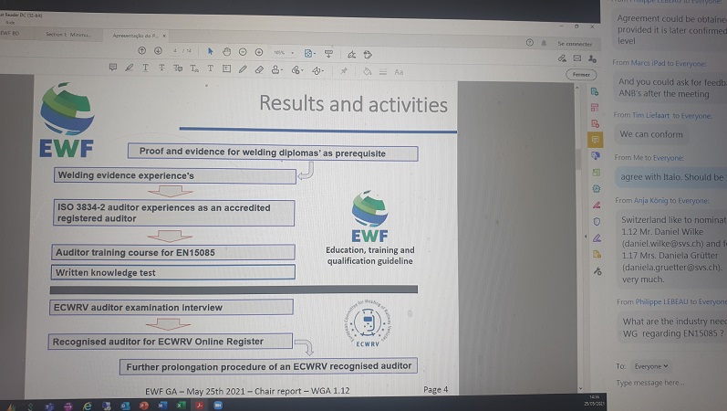Click the scrolling mode toolbar icon

pos(328,54)
